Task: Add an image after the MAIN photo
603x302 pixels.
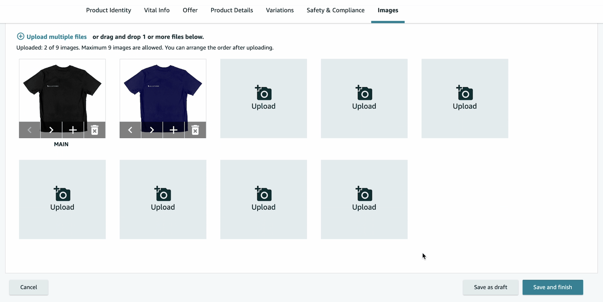Action: [x=73, y=130]
